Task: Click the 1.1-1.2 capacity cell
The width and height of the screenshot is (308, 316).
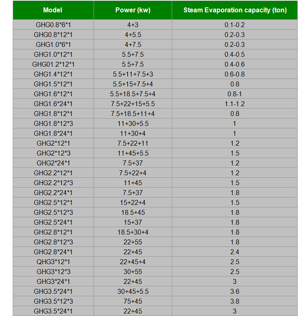Action: pos(235,104)
